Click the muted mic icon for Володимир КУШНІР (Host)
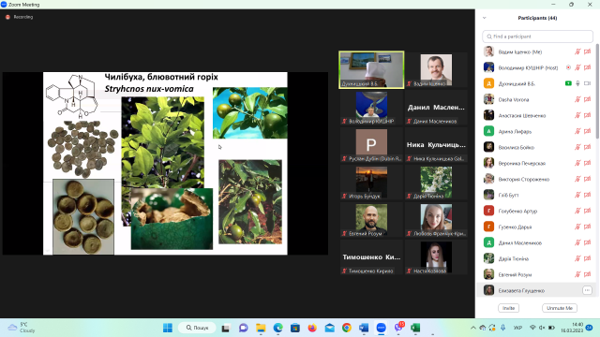This screenshot has width=600, height=337. pyautogui.click(x=577, y=67)
